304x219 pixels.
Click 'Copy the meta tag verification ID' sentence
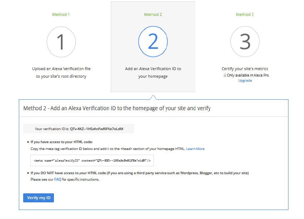(x=108, y=149)
